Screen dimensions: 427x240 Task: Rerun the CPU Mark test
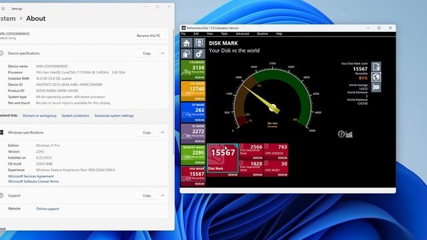(199, 99)
